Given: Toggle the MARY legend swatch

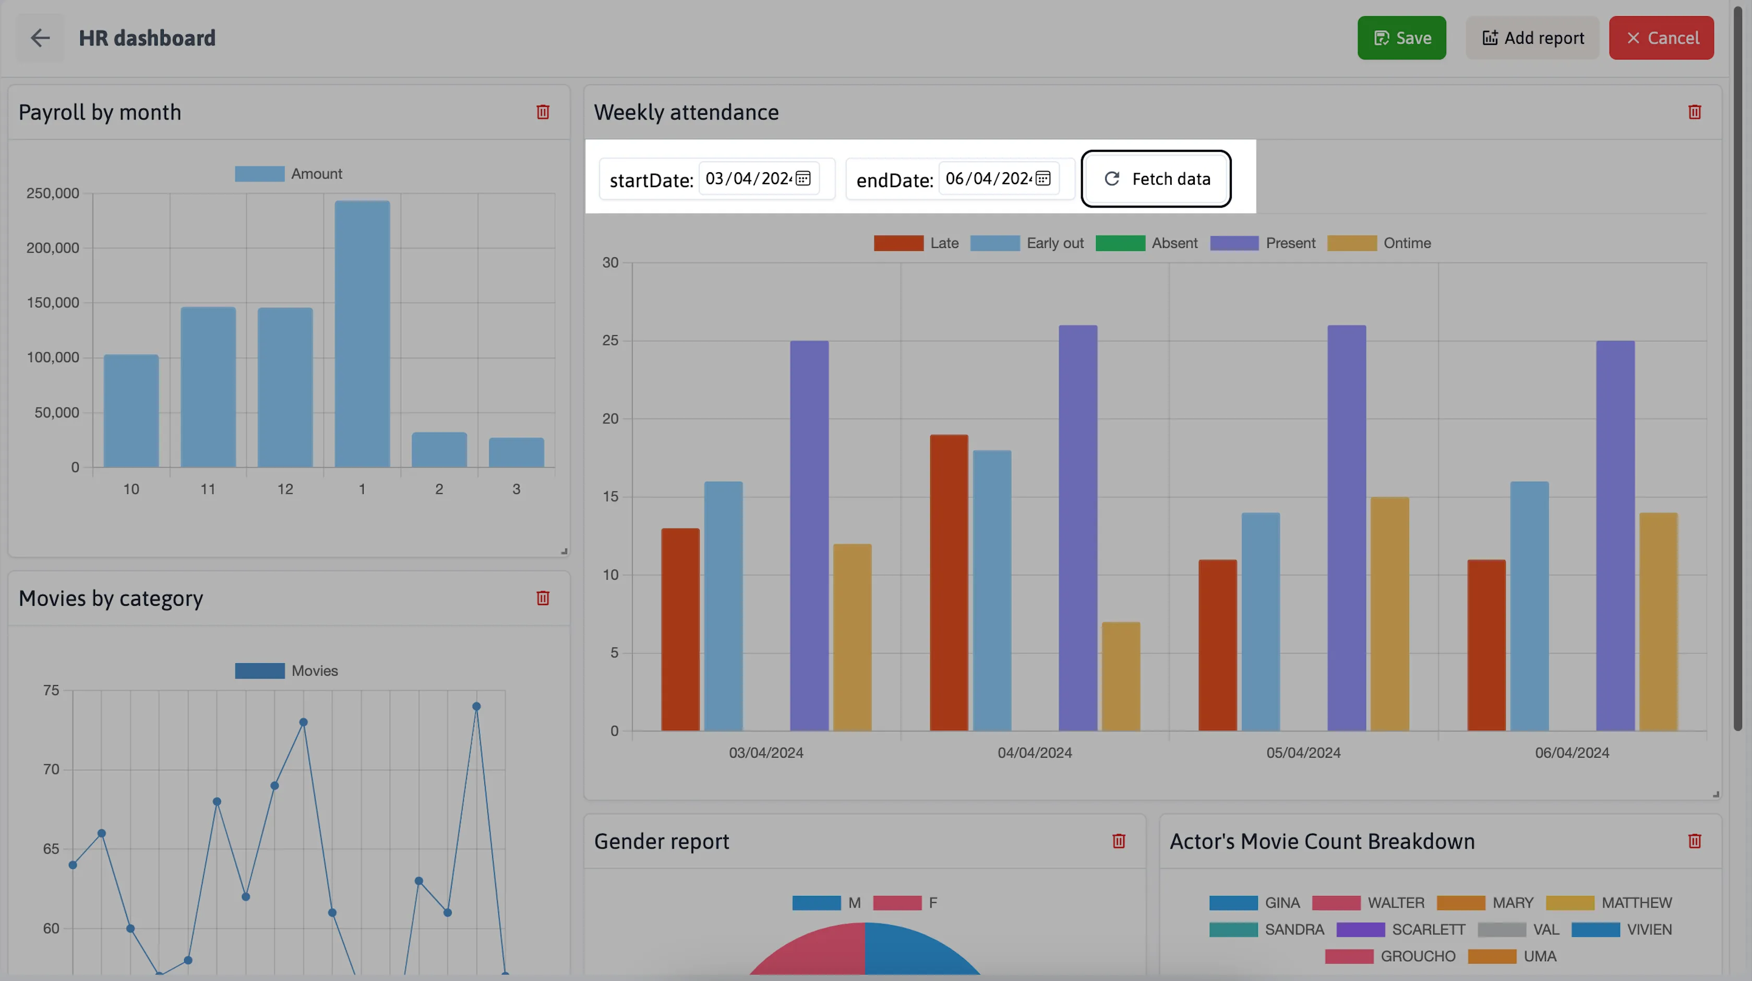Looking at the screenshot, I should [1461, 903].
